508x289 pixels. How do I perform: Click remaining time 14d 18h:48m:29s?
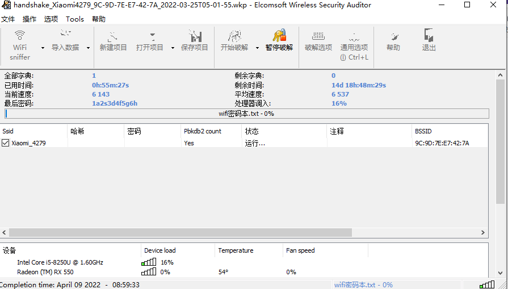(359, 85)
